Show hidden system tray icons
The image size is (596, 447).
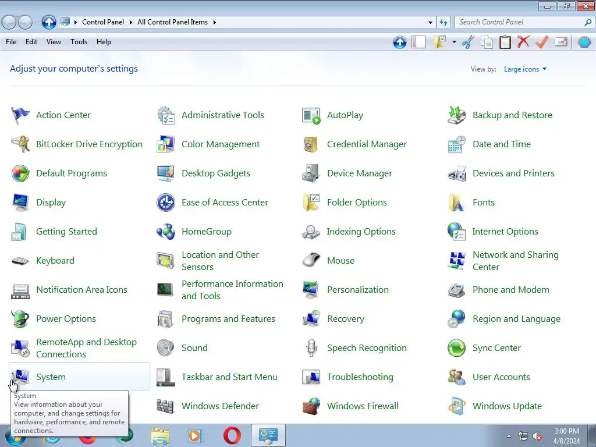click(x=509, y=436)
